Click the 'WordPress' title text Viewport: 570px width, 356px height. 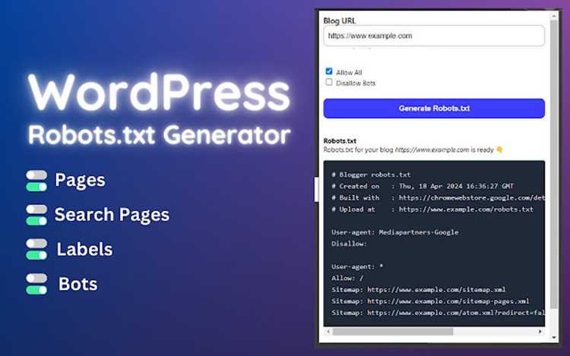[x=160, y=92]
